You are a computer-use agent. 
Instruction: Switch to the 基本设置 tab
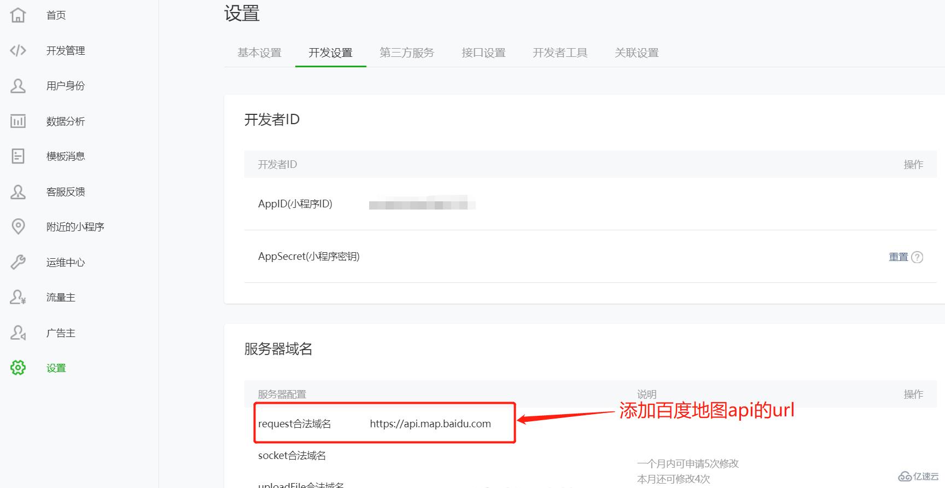click(259, 53)
